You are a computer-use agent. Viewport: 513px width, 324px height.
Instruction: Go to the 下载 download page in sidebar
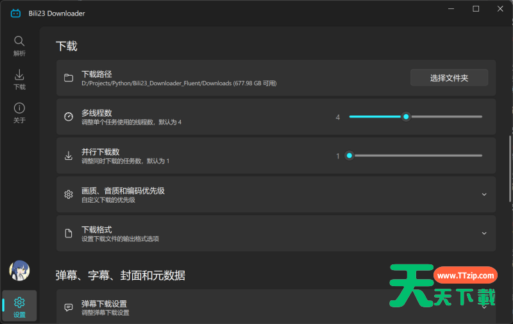tap(19, 79)
